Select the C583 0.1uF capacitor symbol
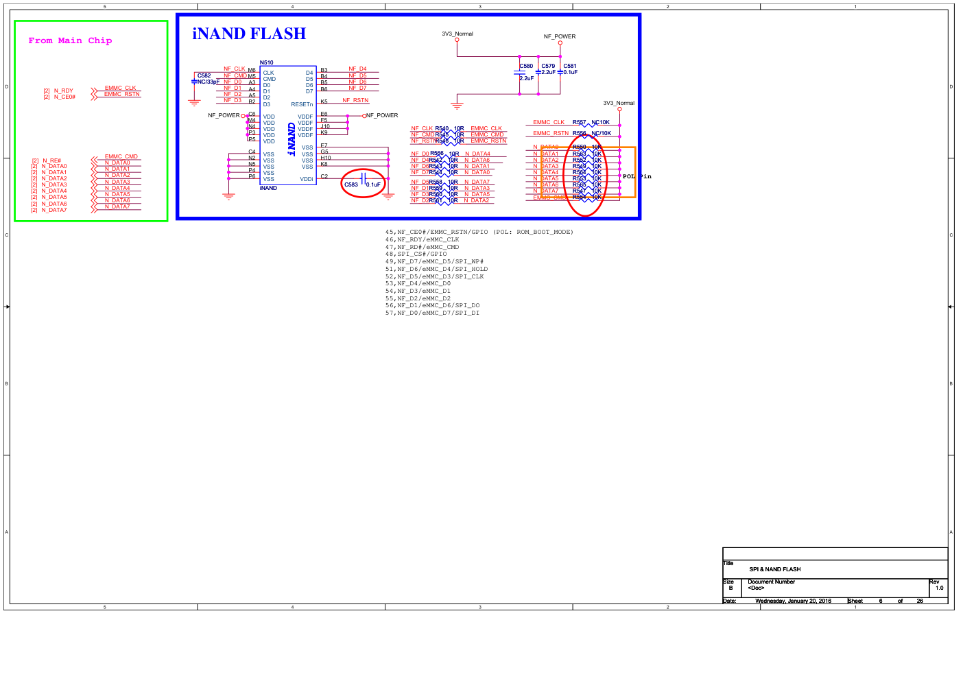 (364, 178)
